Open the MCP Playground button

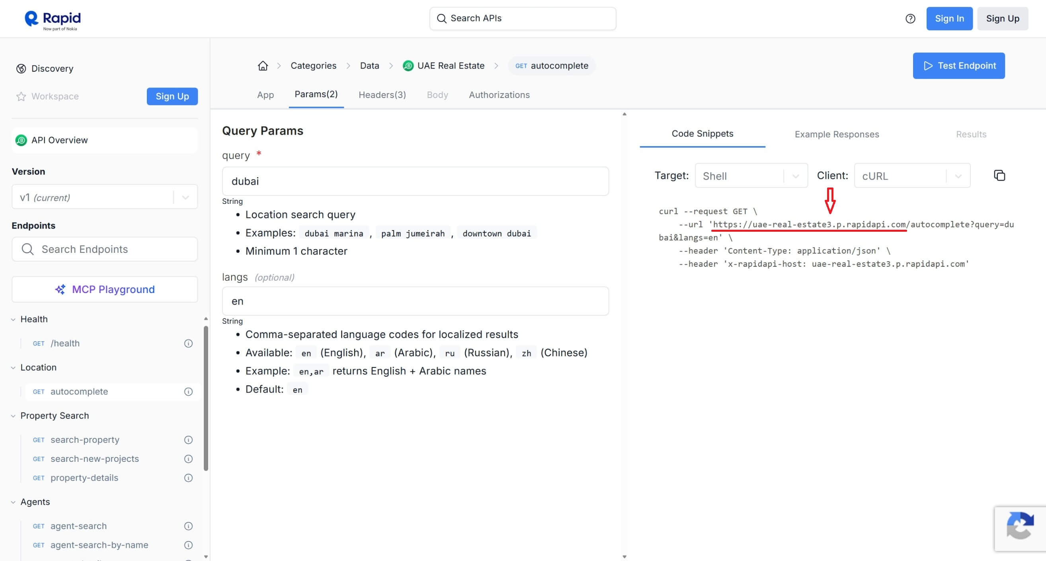click(x=105, y=289)
